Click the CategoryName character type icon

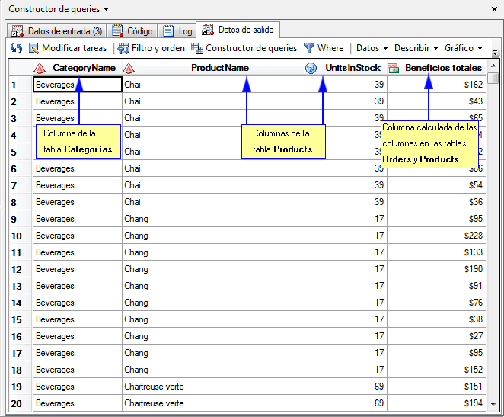click(40, 68)
